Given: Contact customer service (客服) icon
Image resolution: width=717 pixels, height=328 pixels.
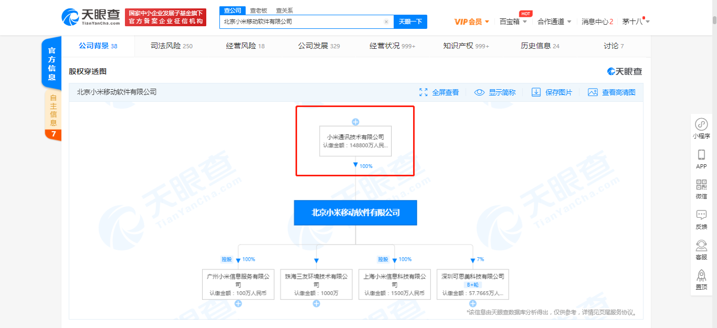Looking at the screenshot, I should (x=701, y=246).
